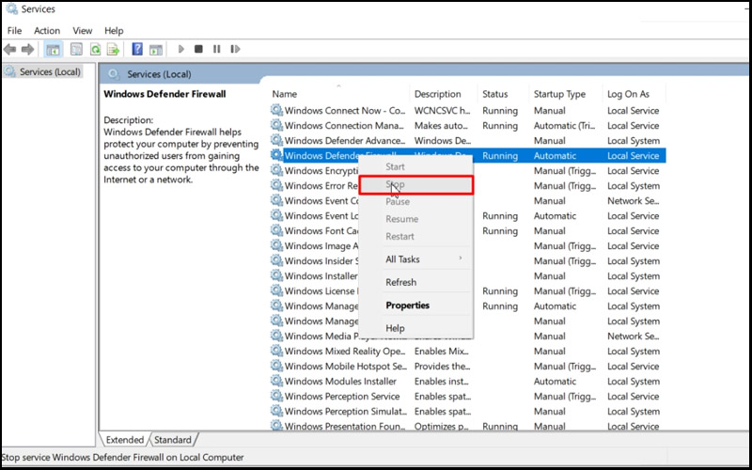752x470 pixels.
Task: Expand All Tasks submenu in context menu
Action: tap(415, 259)
